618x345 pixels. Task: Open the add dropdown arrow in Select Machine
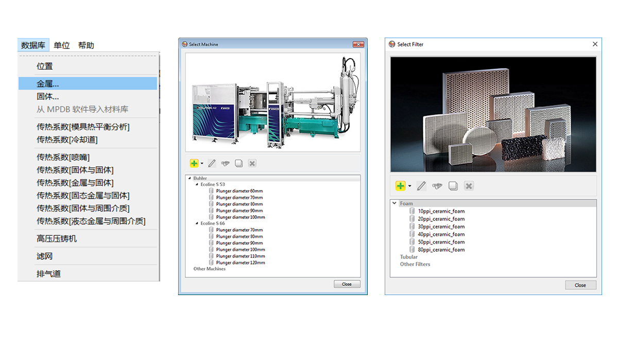pos(202,164)
